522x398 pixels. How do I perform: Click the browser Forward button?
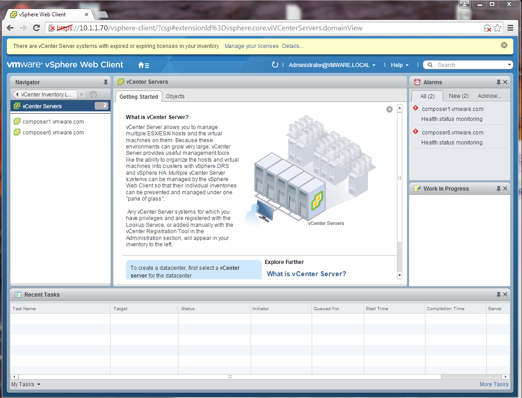pos(23,28)
